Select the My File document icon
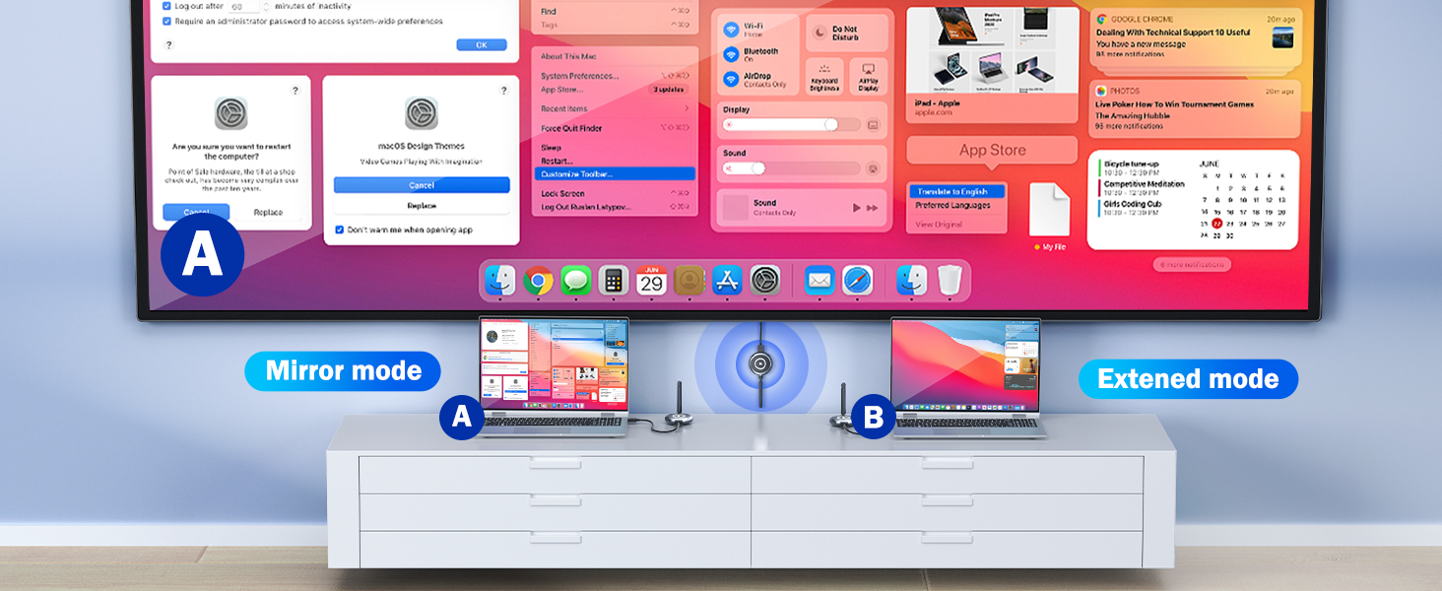 click(x=1049, y=209)
